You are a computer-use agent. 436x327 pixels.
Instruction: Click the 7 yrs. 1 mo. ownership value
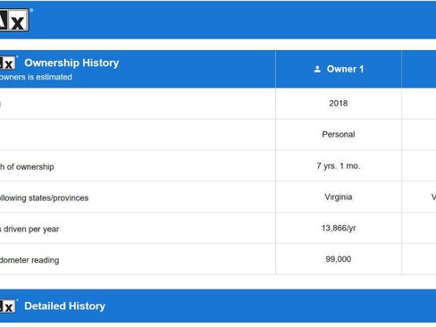pyautogui.click(x=339, y=166)
